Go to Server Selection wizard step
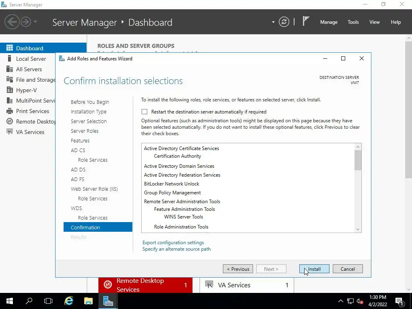Image resolution: width=412 pixels, height=309 pixels. click(89, 122)
